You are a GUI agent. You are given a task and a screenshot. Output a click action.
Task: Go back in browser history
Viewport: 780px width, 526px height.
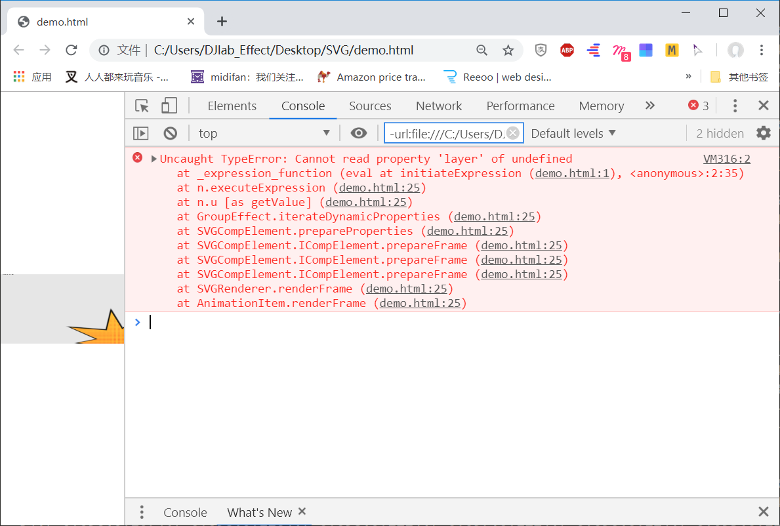[19, 50]
